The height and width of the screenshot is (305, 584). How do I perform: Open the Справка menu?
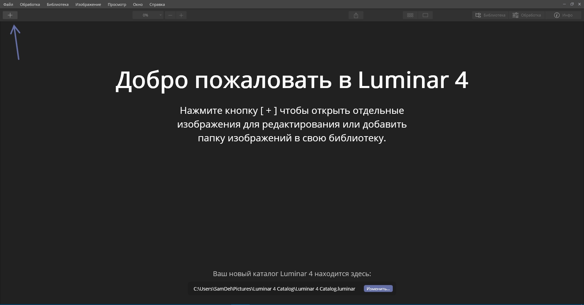pyautogui.click(x=157, y=4)
